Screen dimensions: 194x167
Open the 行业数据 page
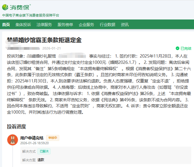point(107,25)
